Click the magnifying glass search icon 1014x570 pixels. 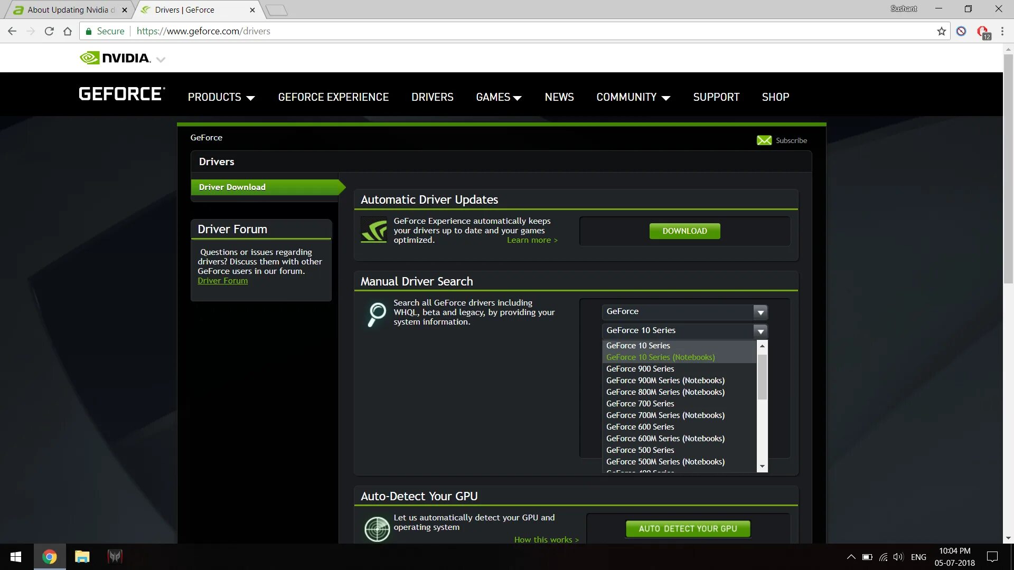pyautogui.click(x=377, y=314)
